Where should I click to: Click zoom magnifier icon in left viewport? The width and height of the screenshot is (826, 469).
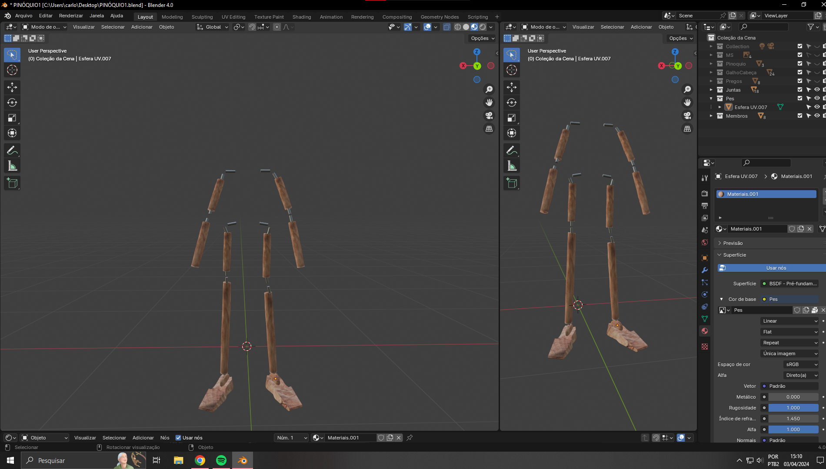(x=489, y=89)
